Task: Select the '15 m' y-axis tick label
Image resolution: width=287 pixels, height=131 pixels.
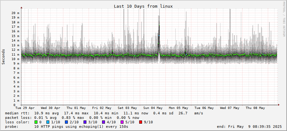Action: point(15,36)
